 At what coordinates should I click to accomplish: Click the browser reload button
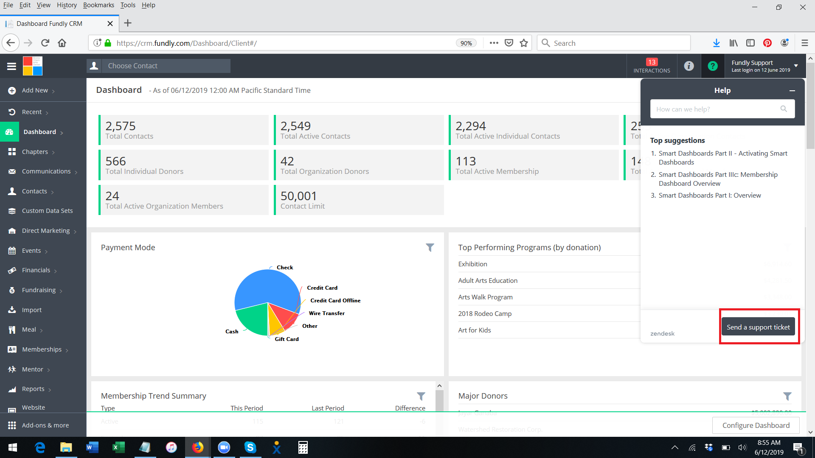tap(45, 43)
